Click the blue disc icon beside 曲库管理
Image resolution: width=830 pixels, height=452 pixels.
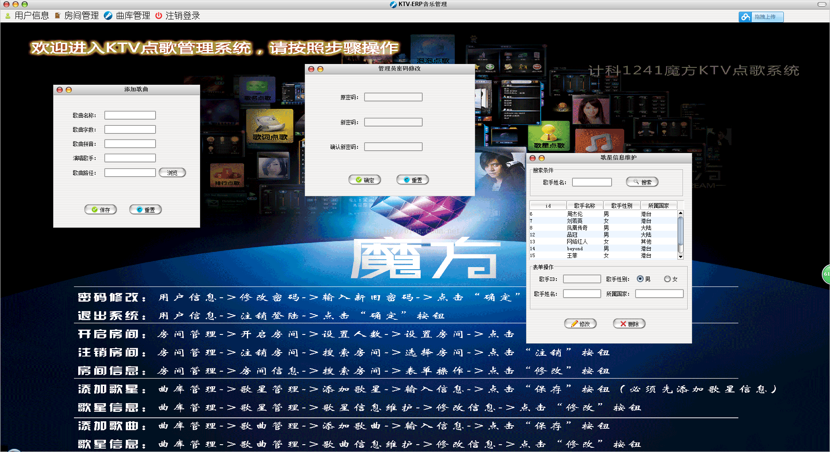[109, 16]
